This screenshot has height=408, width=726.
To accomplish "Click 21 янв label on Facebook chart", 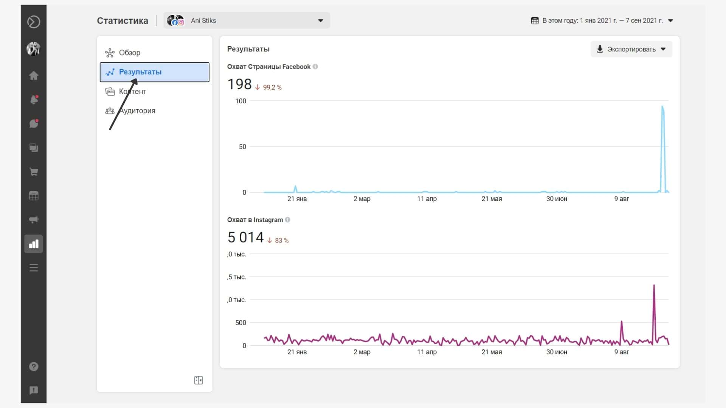I will (x=297, y=199).
